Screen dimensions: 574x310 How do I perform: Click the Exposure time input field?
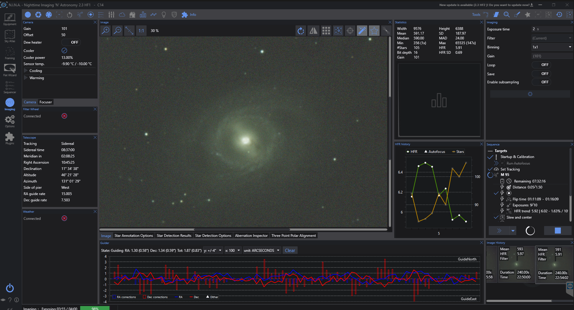(552, 29)
